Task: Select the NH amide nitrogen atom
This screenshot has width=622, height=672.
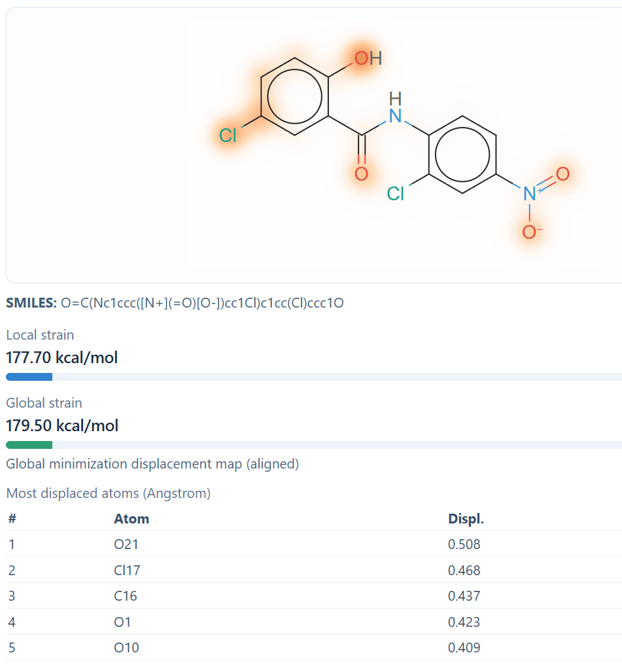Action: coord(395,116)
